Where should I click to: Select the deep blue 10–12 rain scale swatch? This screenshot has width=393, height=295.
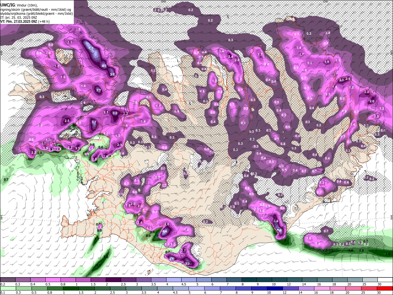coord(275,289)
